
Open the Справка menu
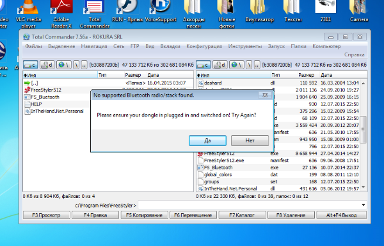tap(355, 54)
